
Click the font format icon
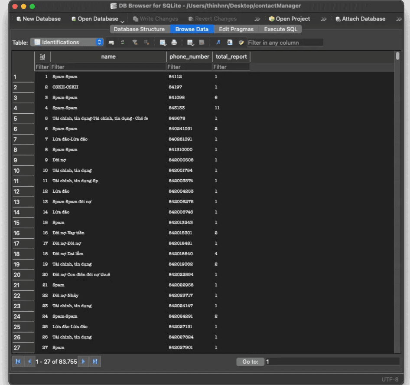tap(218, 43)
